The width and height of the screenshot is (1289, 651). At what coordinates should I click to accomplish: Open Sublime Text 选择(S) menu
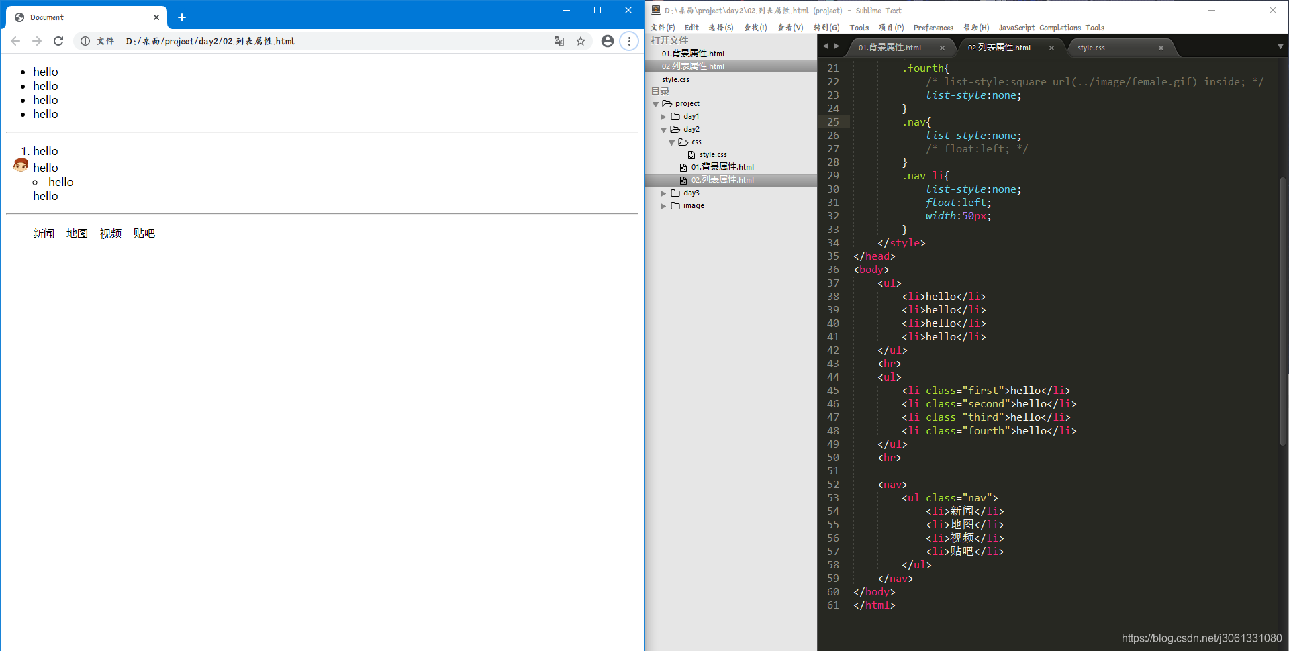click(x=721, y=28)
